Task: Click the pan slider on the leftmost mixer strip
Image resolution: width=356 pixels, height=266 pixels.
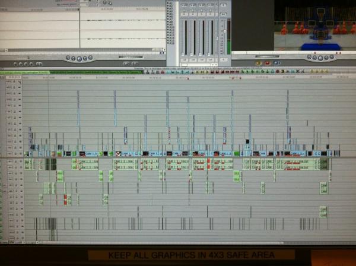Action: pyautogui.click(x=184, y=11)
